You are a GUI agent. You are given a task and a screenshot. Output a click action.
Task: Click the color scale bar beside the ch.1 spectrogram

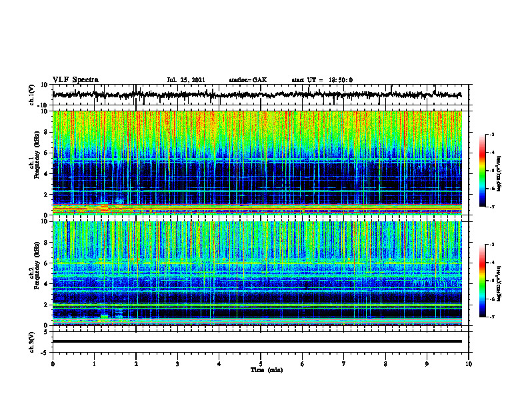[483, 171]
